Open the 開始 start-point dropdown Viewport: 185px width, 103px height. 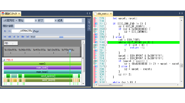[36, 21]
